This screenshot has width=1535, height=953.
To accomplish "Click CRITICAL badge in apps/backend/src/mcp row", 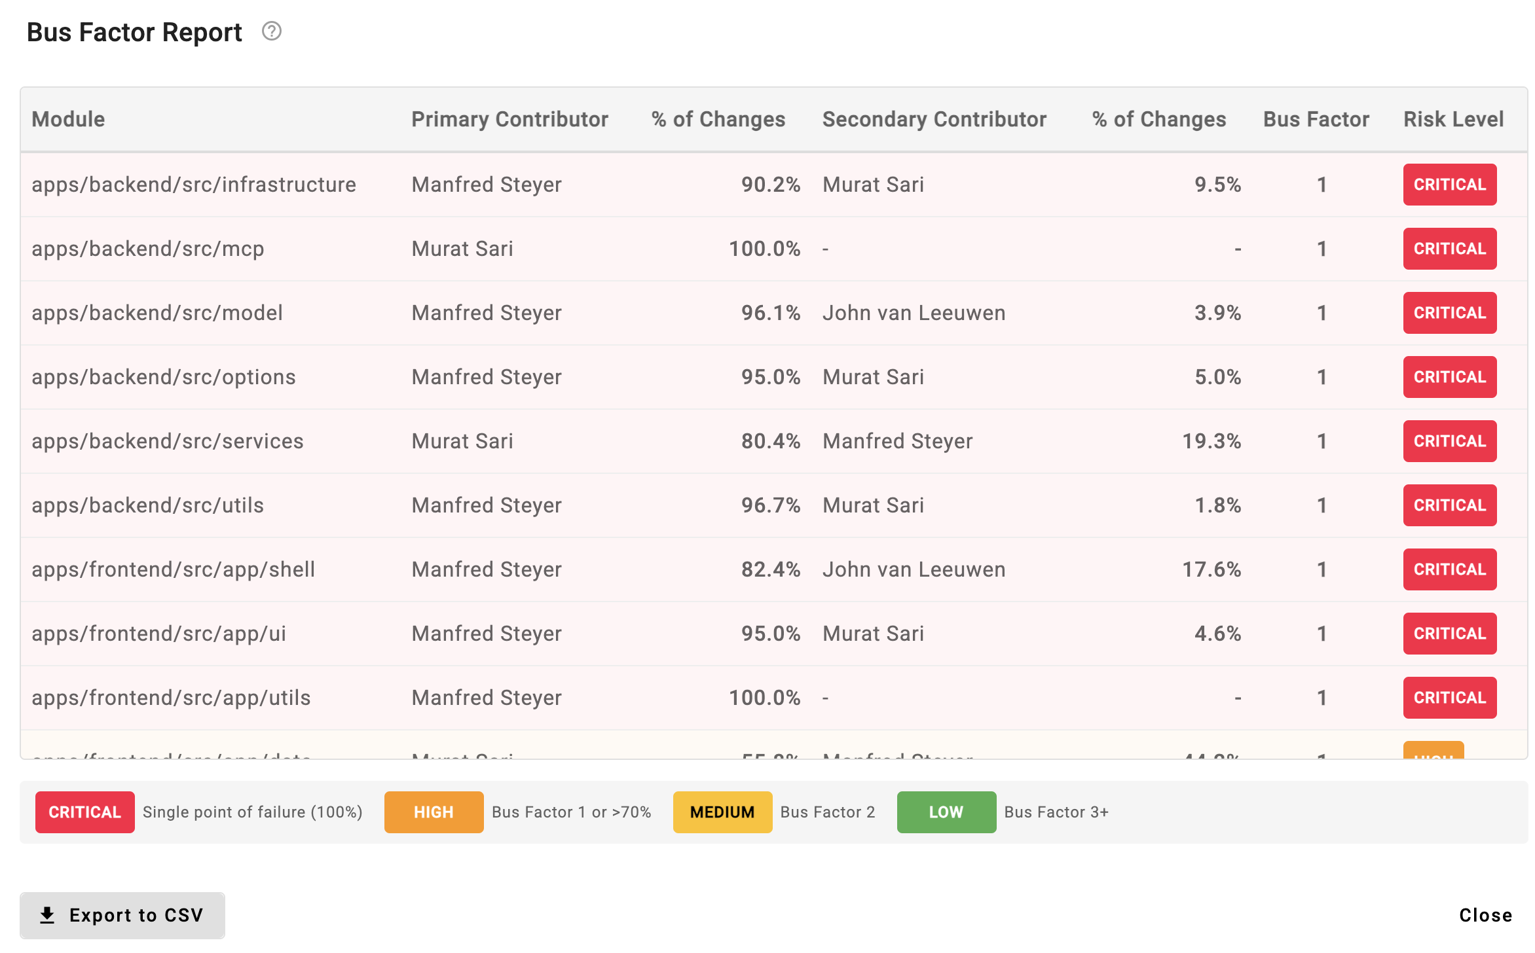I will (1449, 249).
